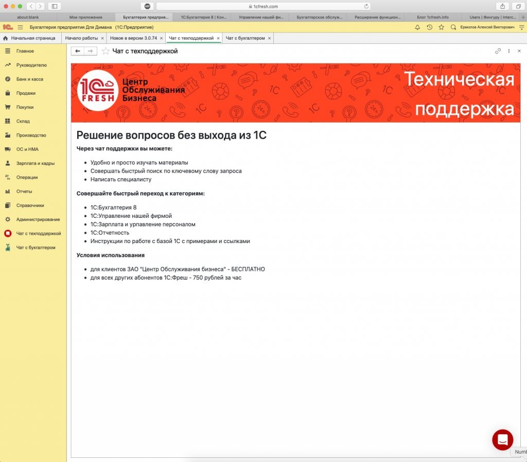Image resolution: width=527 pixels, height=462 pixels.
Task: Open Продажи section in sidebar
Action: click(26, 93)
